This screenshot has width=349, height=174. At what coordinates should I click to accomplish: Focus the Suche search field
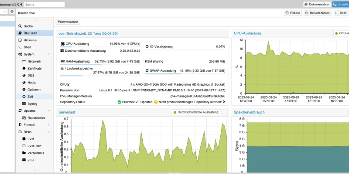pyautogui.click(x=44, y=4)
